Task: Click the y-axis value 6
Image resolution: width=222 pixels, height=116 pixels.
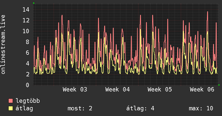Action: [27, 53]
